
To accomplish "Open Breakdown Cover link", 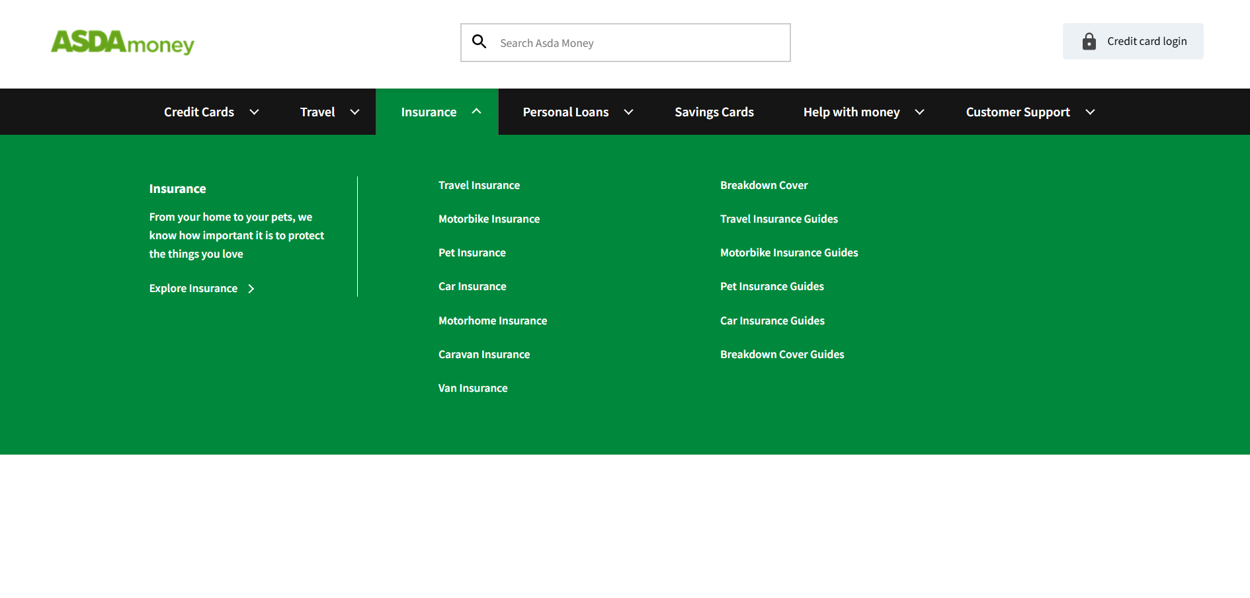I will pyautogui.click(x=764, y=186).
